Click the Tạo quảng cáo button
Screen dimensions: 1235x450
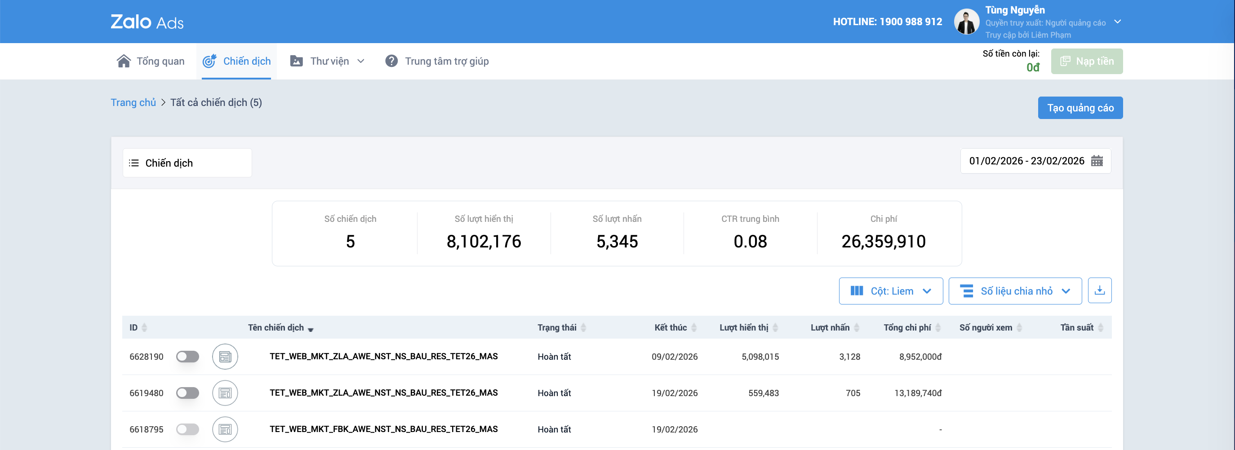1080,108
